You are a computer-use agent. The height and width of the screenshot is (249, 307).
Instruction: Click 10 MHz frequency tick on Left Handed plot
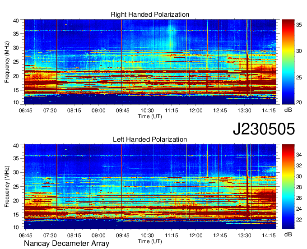pyautogui.click(x=16, y=227)
